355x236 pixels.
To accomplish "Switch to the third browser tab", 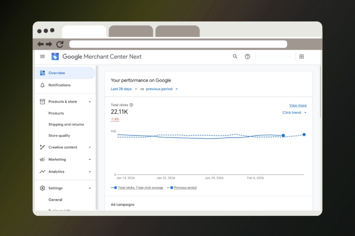I will click(x=177, y=31).
